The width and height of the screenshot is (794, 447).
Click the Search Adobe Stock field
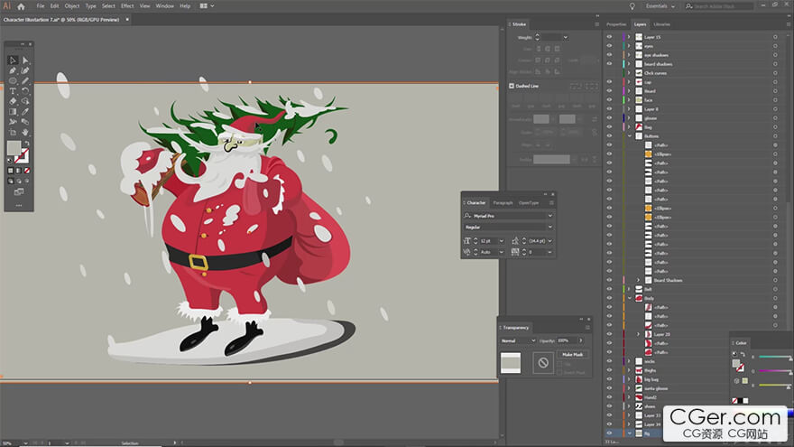click(x=719, y=6)
